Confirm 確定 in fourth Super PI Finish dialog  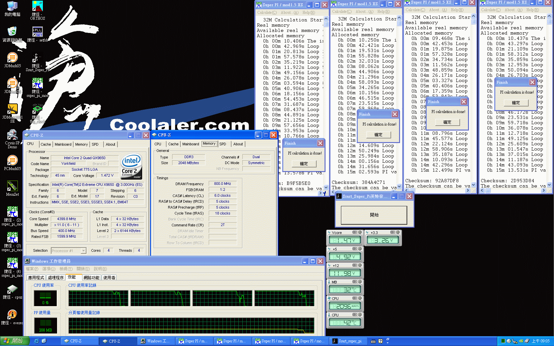(x=516, y=103)
